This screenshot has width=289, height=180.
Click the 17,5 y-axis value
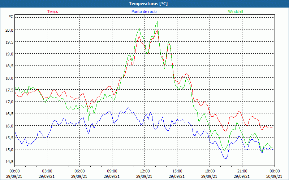[9, 90]
